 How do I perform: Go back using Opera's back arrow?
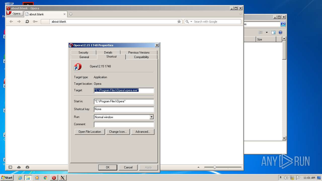(11, 22)
